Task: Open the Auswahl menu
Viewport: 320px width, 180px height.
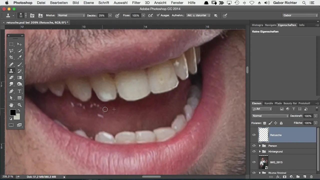Action: click(x=120, y=3)
